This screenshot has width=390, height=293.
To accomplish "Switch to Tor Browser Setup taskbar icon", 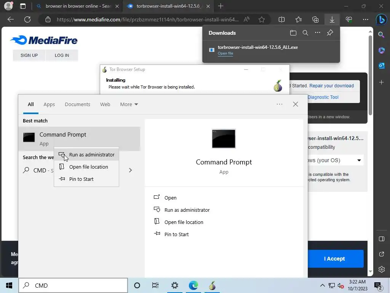I will (212, 285).
